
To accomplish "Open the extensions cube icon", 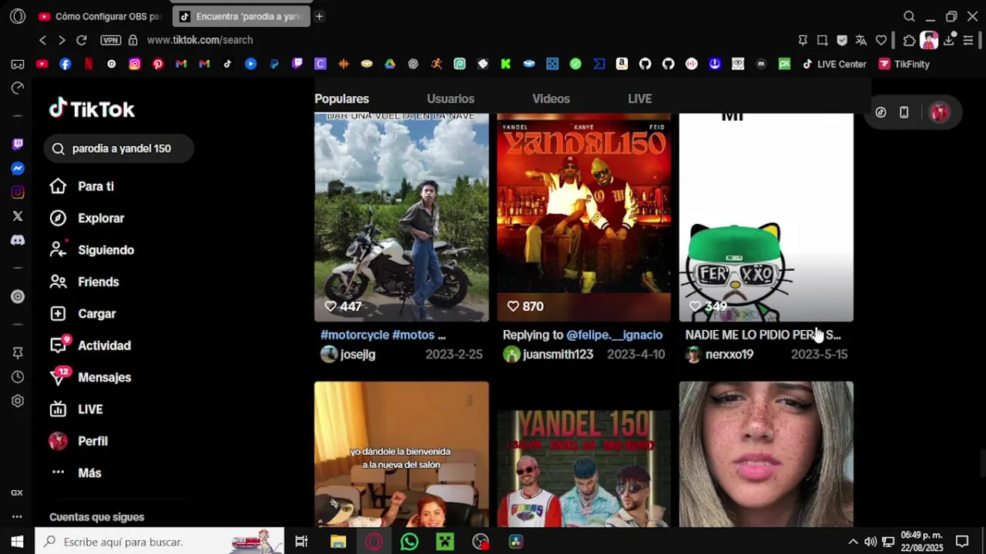I will (x=909, y=40).
